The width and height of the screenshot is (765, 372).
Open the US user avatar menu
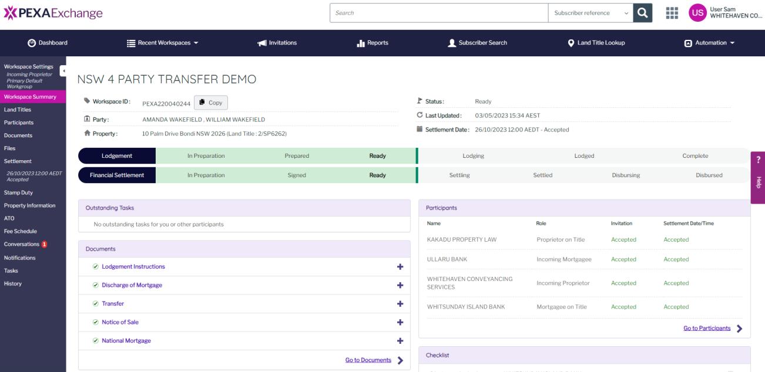pyautogui.click(x=698, y=13)
